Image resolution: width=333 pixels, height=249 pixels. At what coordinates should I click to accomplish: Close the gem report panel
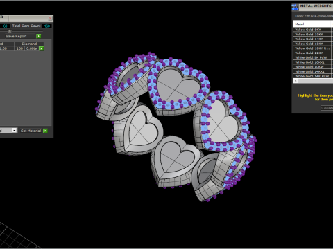pyautogui.click(x=50, y=18)
